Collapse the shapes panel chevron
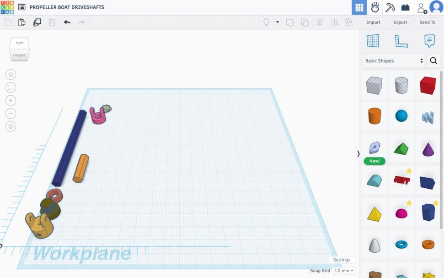This screenshot has height=278, width=444. click(358, 154)
